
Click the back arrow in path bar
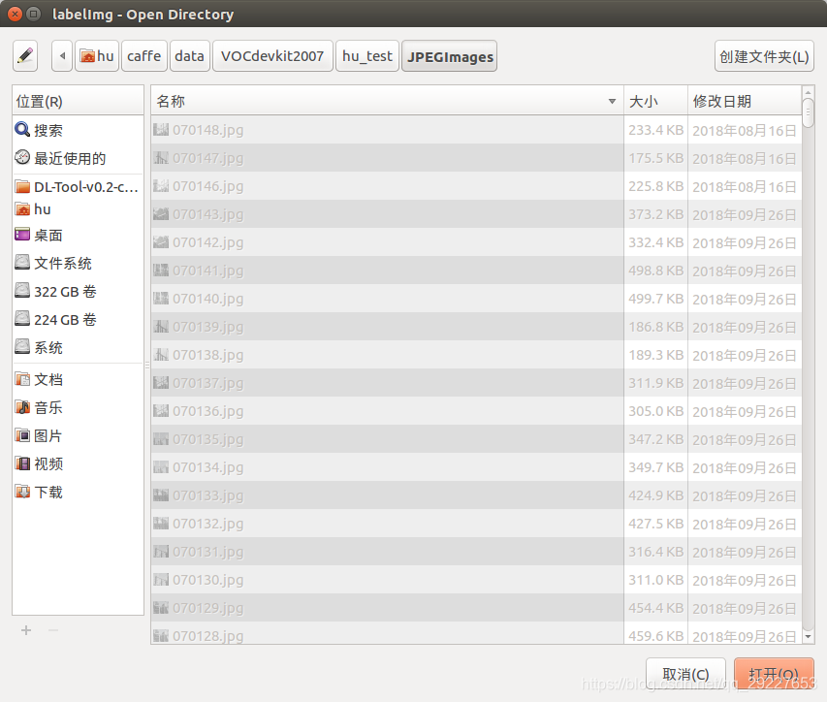point(62,56)
